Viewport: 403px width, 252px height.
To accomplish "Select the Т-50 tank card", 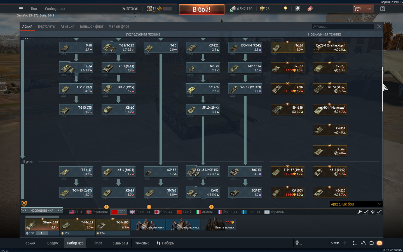I will [76, 47].
